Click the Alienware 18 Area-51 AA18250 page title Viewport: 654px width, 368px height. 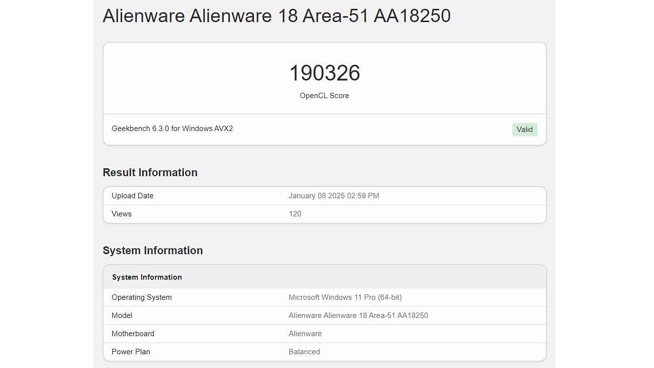coord(277,16)
